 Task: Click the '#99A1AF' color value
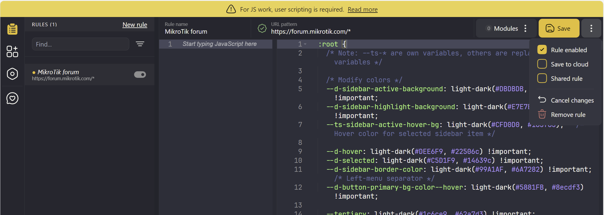[489, 169]
